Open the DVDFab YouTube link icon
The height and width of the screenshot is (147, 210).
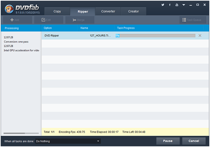pyautogui.click(x=177, y=5)
